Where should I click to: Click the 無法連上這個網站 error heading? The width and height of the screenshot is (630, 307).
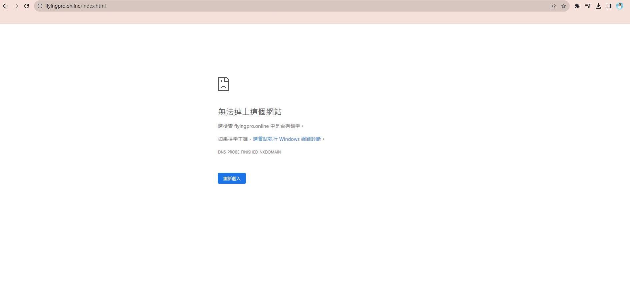point(250,112)
